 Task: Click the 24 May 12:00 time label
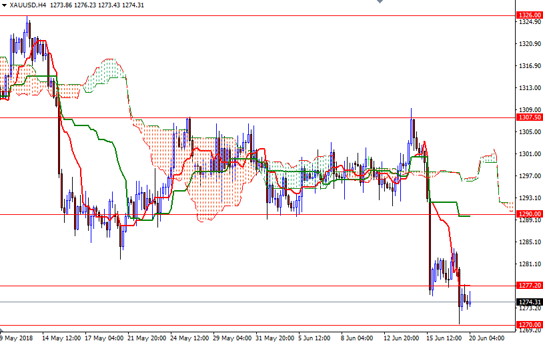(x=189, y=338)
